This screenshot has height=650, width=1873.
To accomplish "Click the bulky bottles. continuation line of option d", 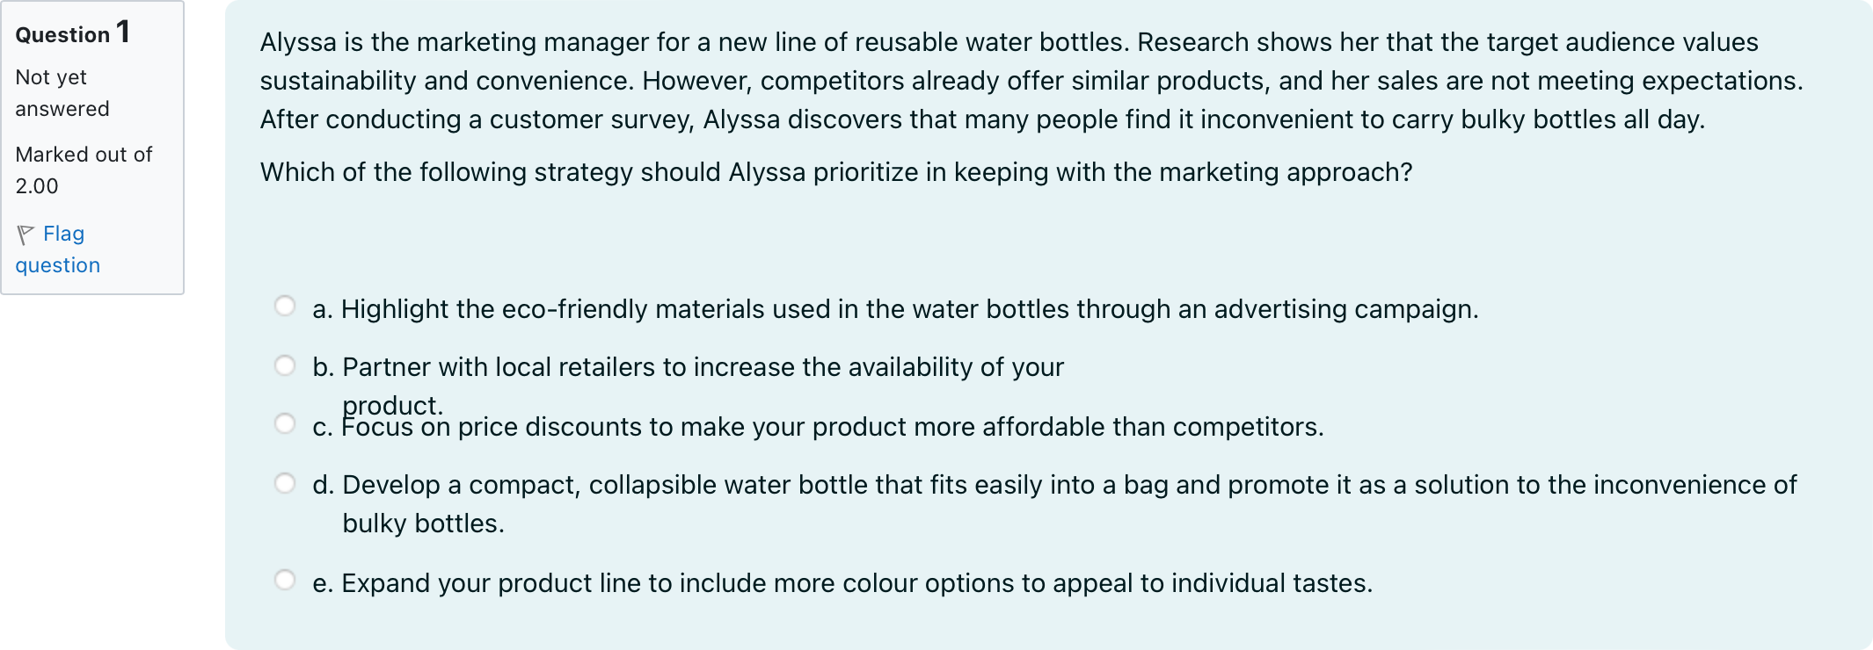I will [x=423, y=524].
